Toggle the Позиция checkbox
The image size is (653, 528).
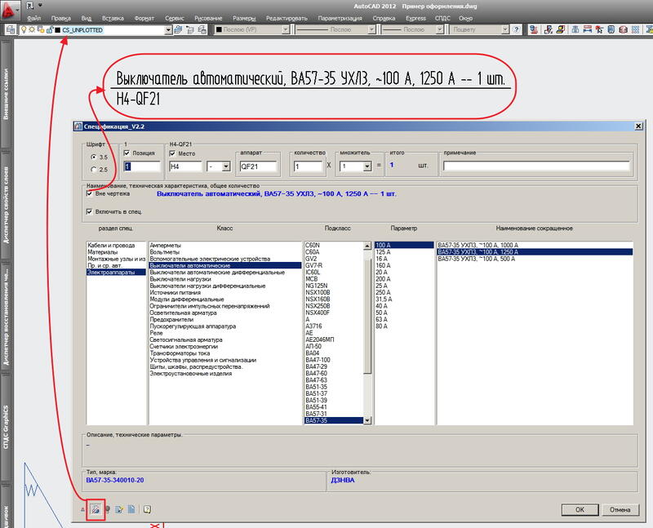click(x=127, y=153)
